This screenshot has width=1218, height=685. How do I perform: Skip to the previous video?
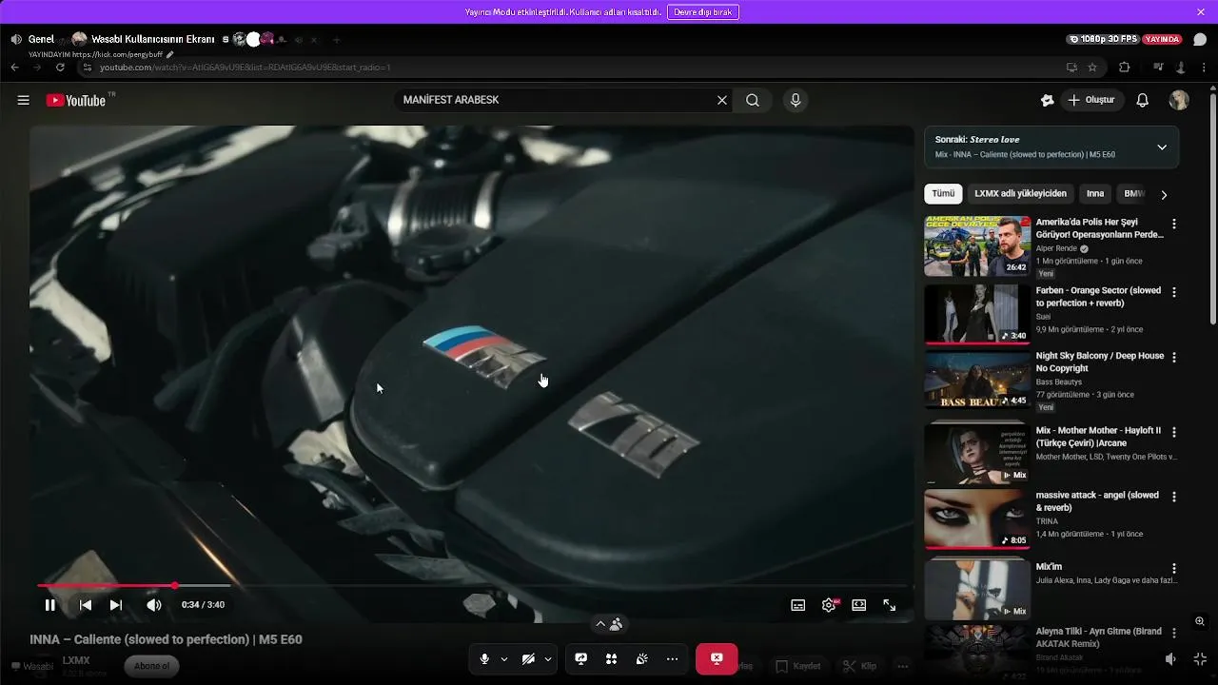tap(86, 605)
